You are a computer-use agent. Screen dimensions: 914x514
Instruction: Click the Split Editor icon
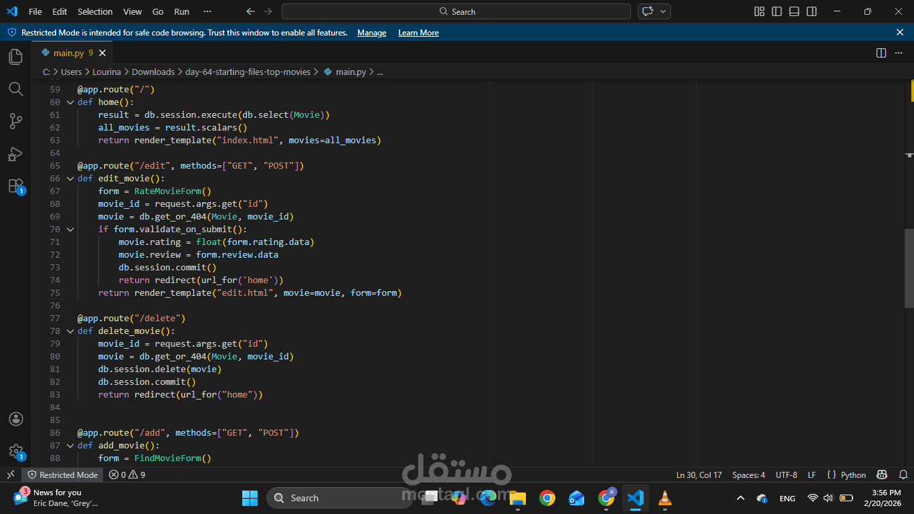click(881, 52)
